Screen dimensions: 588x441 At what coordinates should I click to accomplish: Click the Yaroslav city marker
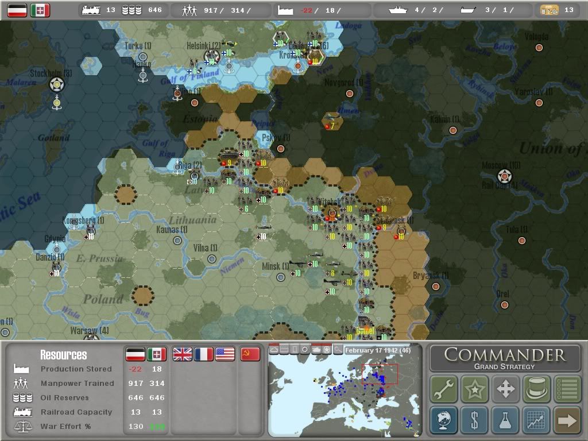pyautogui.click(x=539, y=103)
